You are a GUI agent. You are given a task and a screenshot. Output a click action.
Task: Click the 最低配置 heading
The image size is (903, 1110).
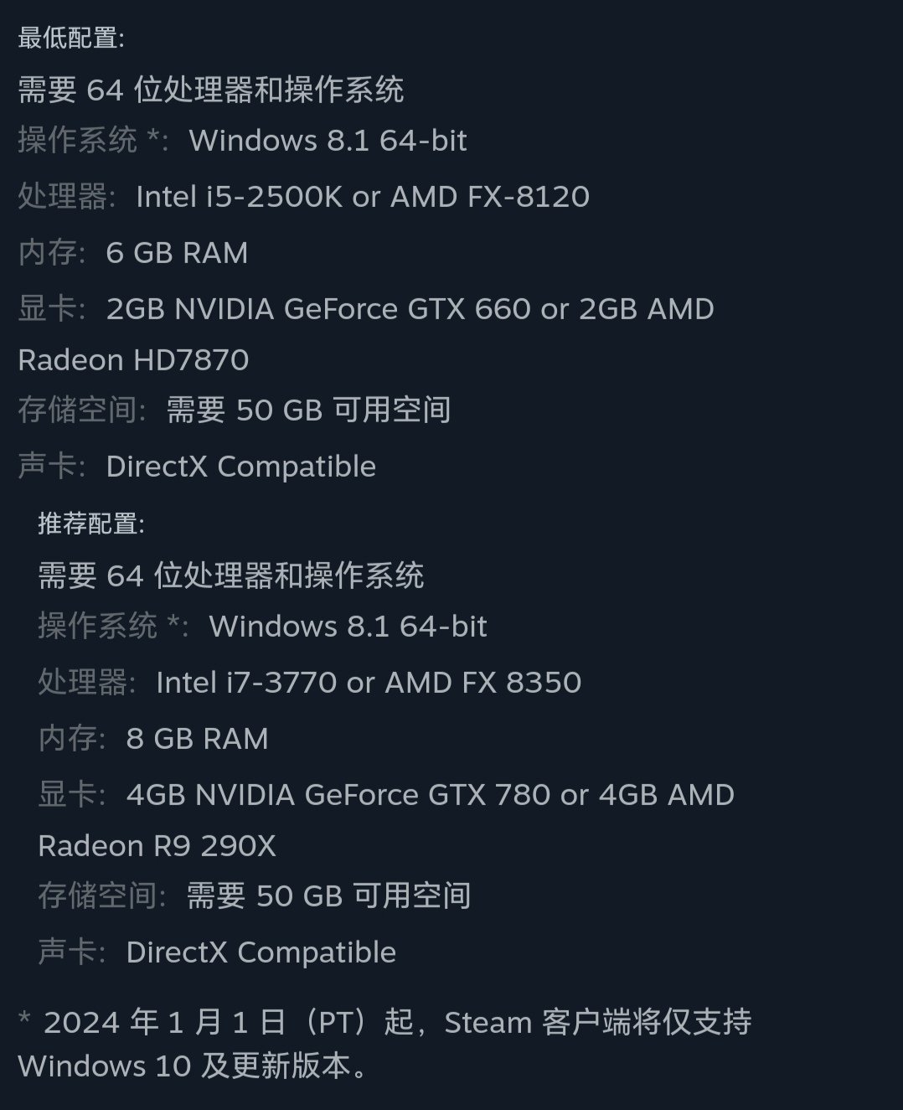pos(71,38)
